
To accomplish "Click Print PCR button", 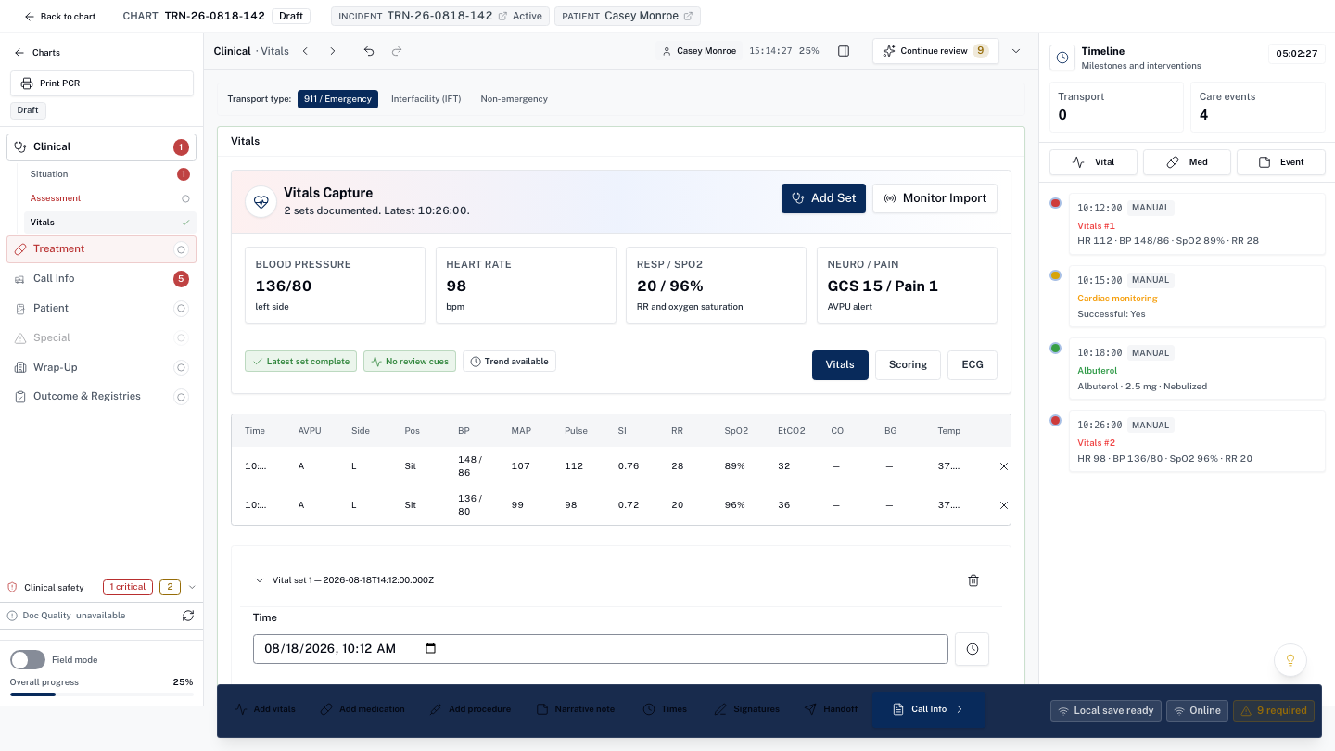I will point(102,83).
